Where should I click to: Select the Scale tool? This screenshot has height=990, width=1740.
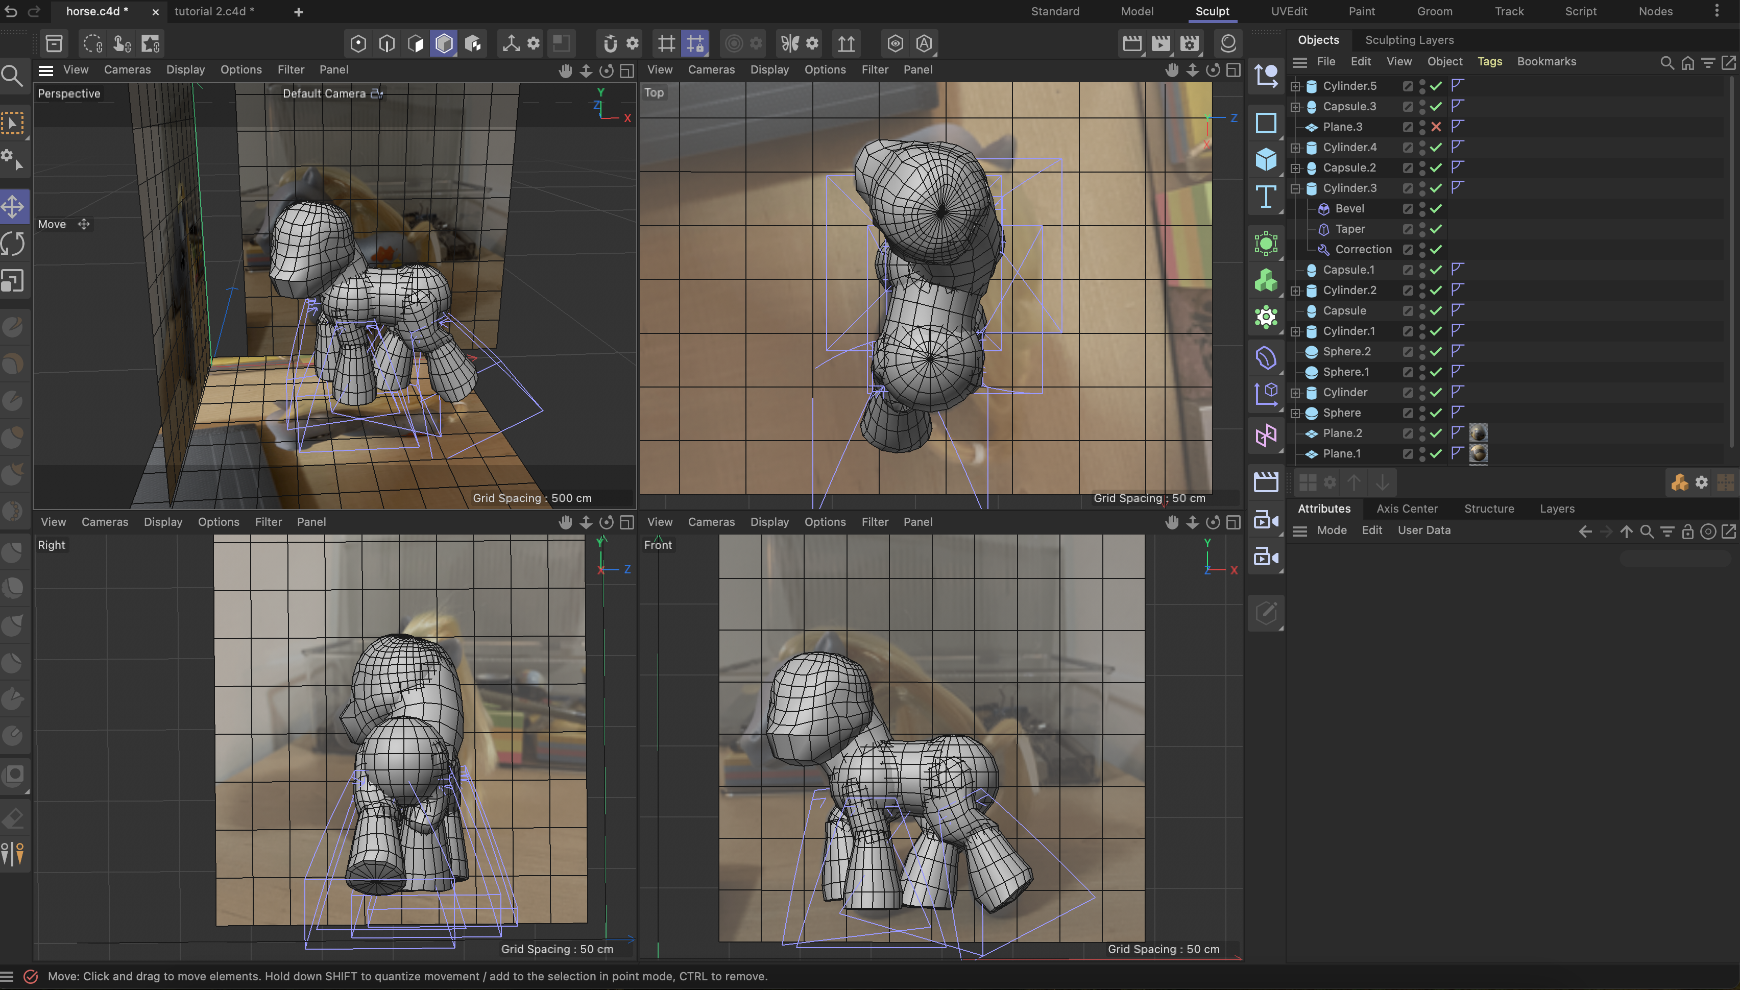14,280
